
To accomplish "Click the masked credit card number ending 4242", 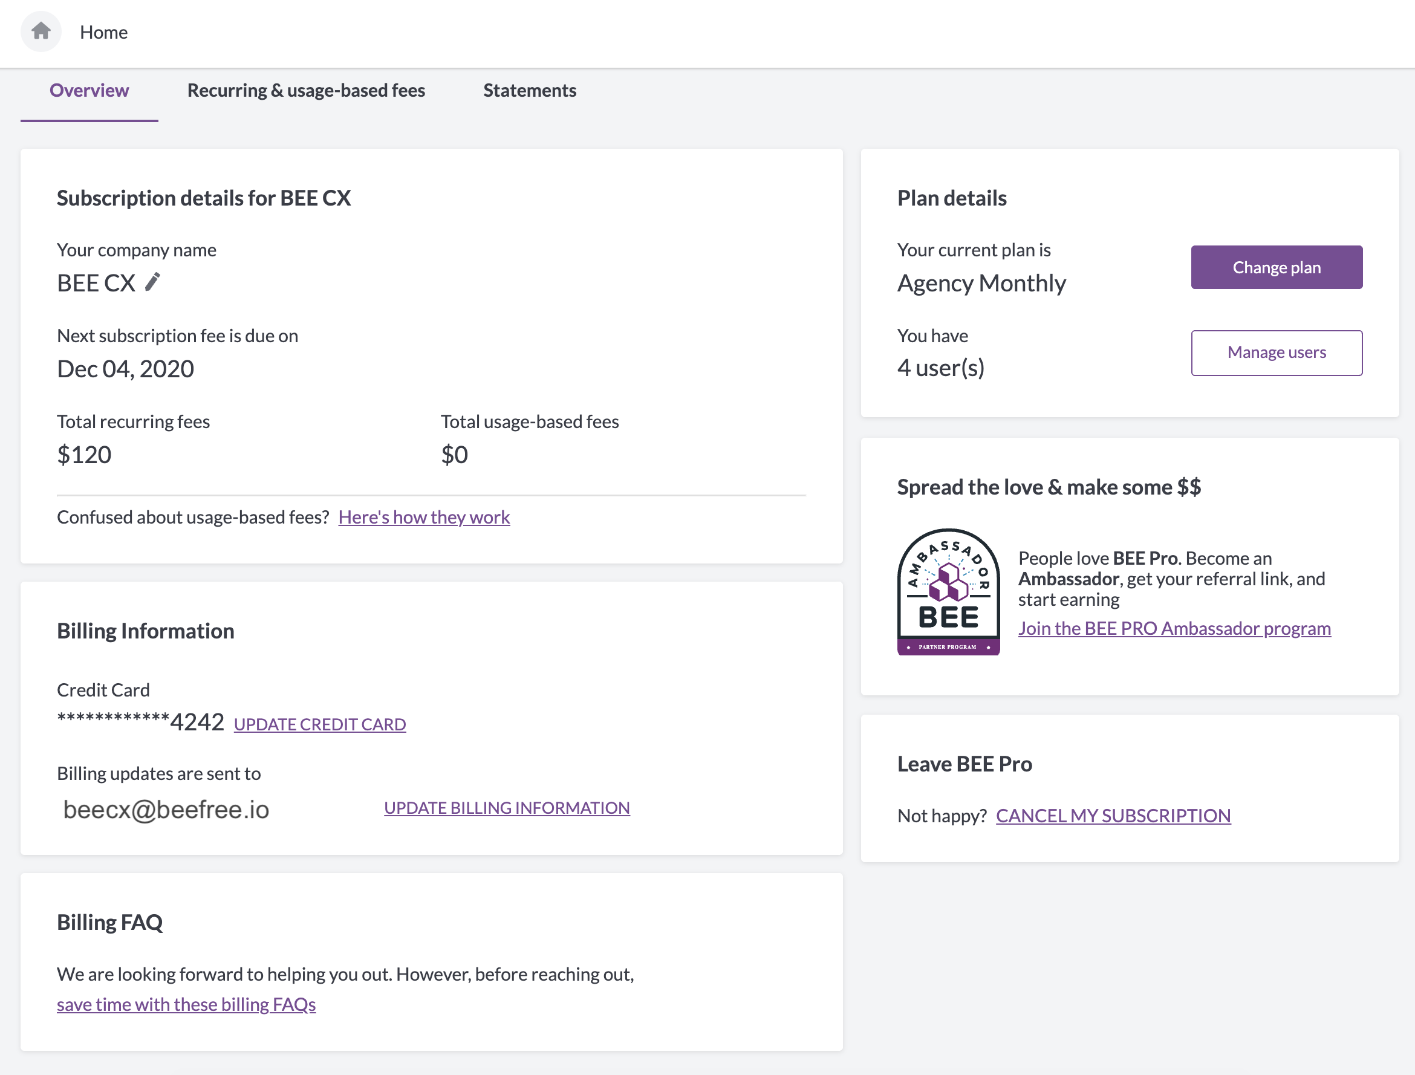I will [140, 722].
